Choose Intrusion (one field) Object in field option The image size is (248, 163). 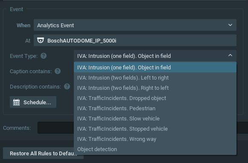[155, 68]
